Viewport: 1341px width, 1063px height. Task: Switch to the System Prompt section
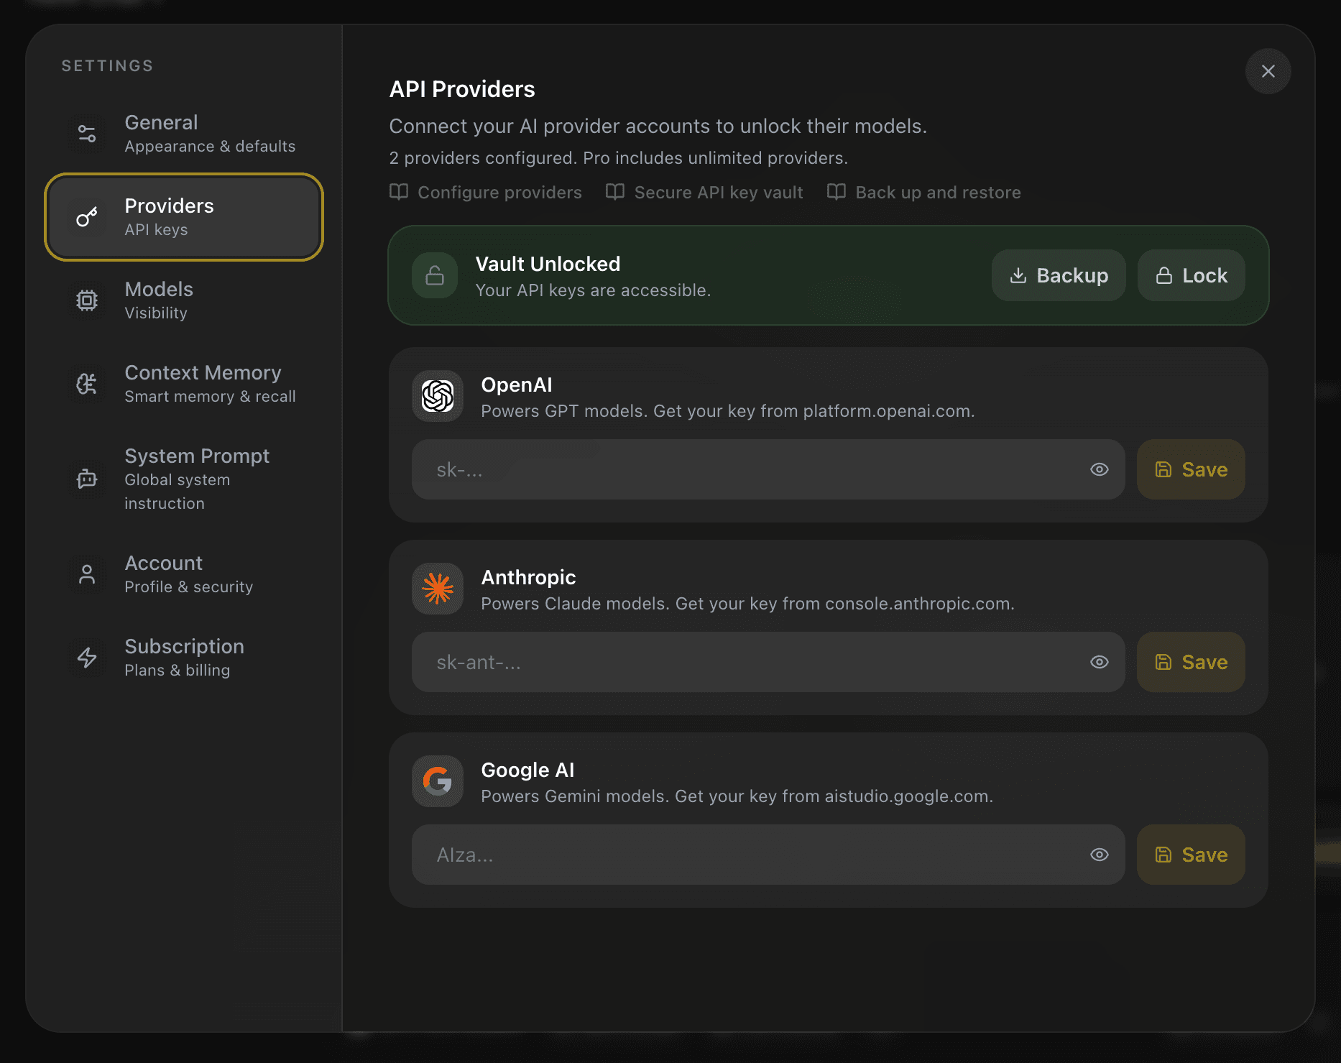184,479
